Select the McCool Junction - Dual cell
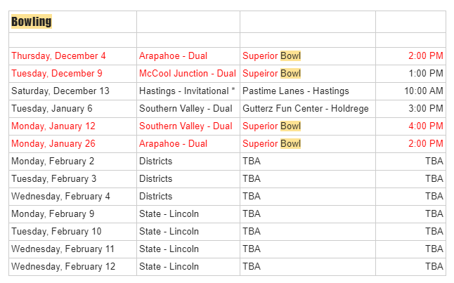Image resolution: width=454 pixels, height=283 pixels. point(188,74)
